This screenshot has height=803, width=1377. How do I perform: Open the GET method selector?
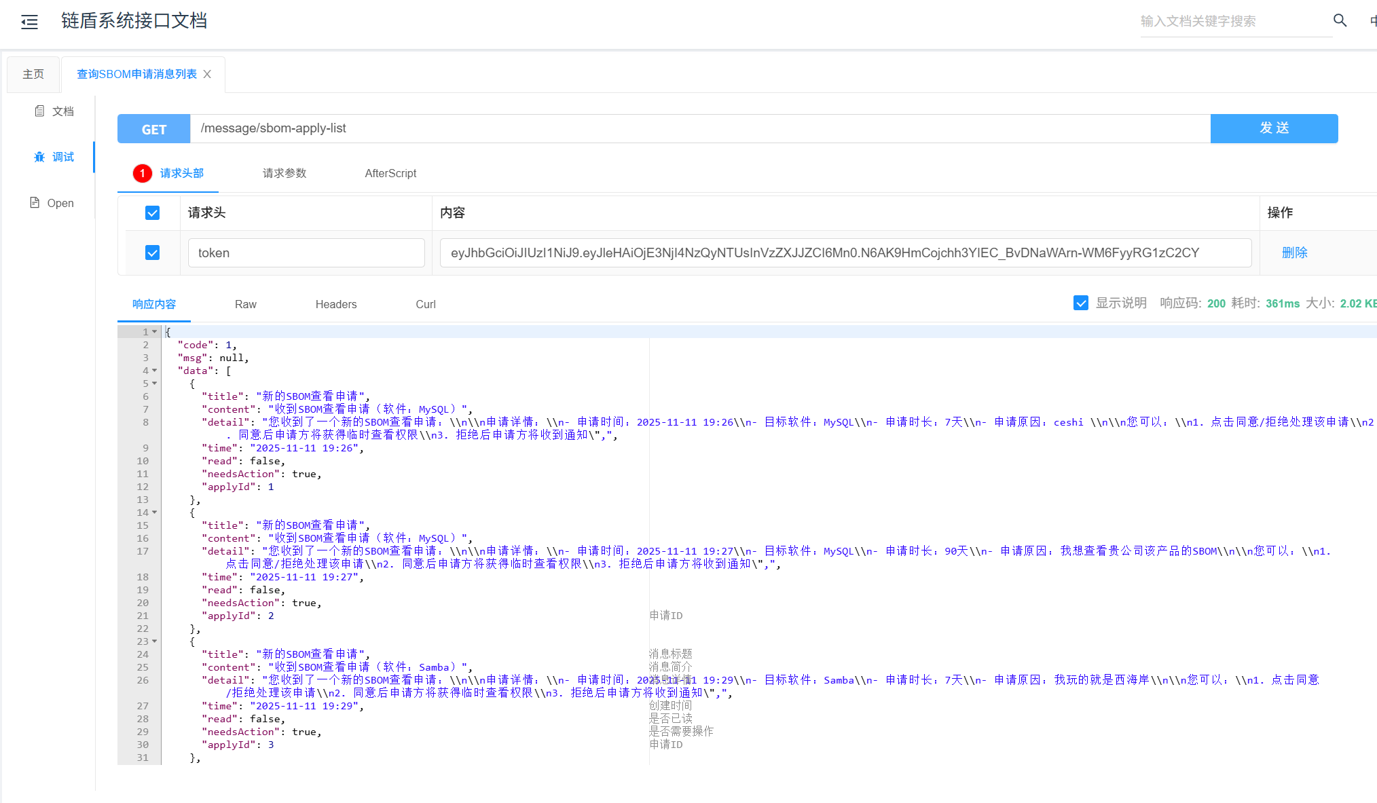154,129
